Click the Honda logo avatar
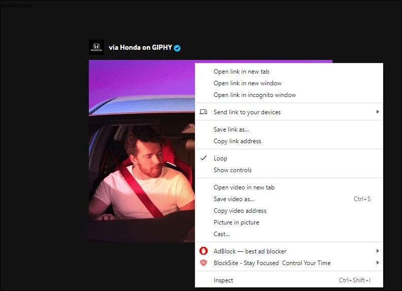The image size is (402, 291). pos(96,47)
